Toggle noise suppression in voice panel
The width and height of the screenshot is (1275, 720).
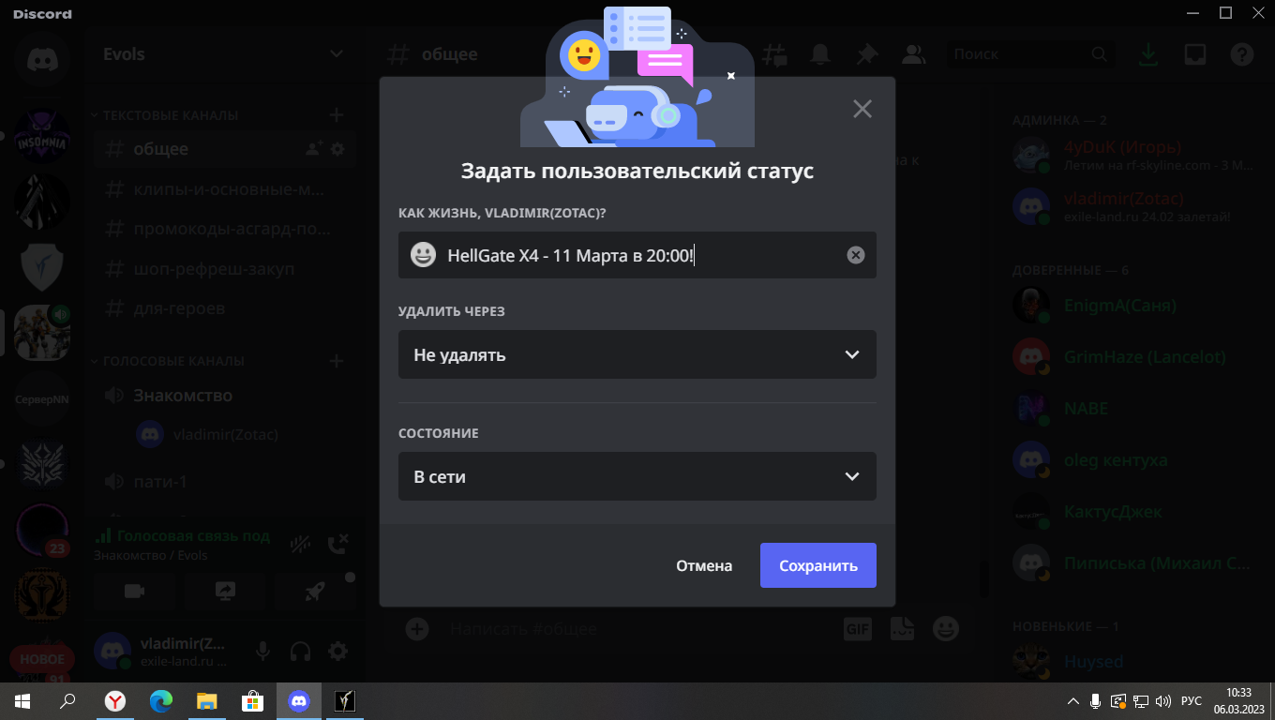(301, 544)
